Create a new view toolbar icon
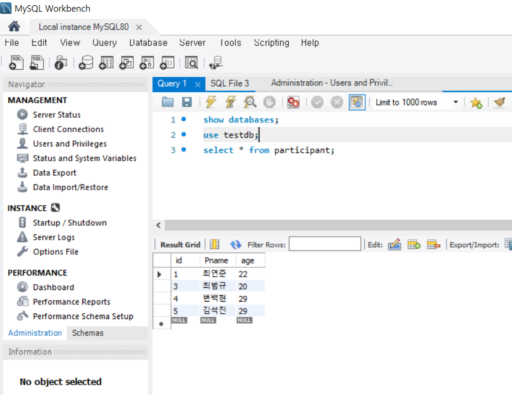This screenshot has height=395, width=512. tap(126, 63)
